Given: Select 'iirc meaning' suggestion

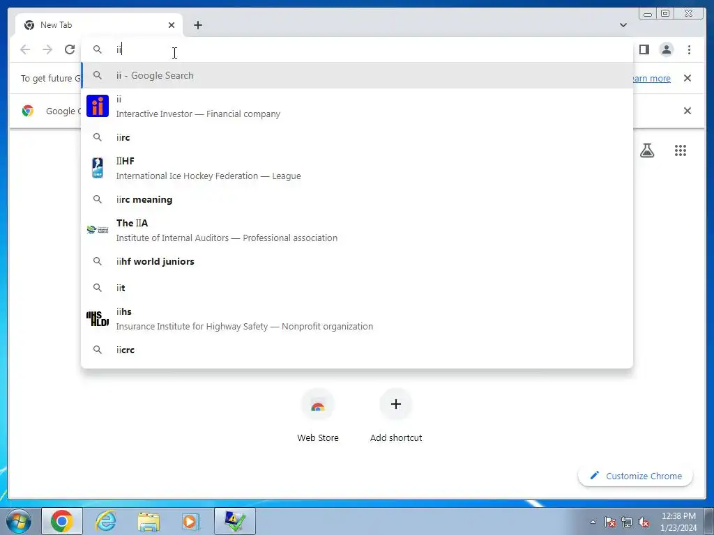Looking at the screenshot, I should point(358,199).
